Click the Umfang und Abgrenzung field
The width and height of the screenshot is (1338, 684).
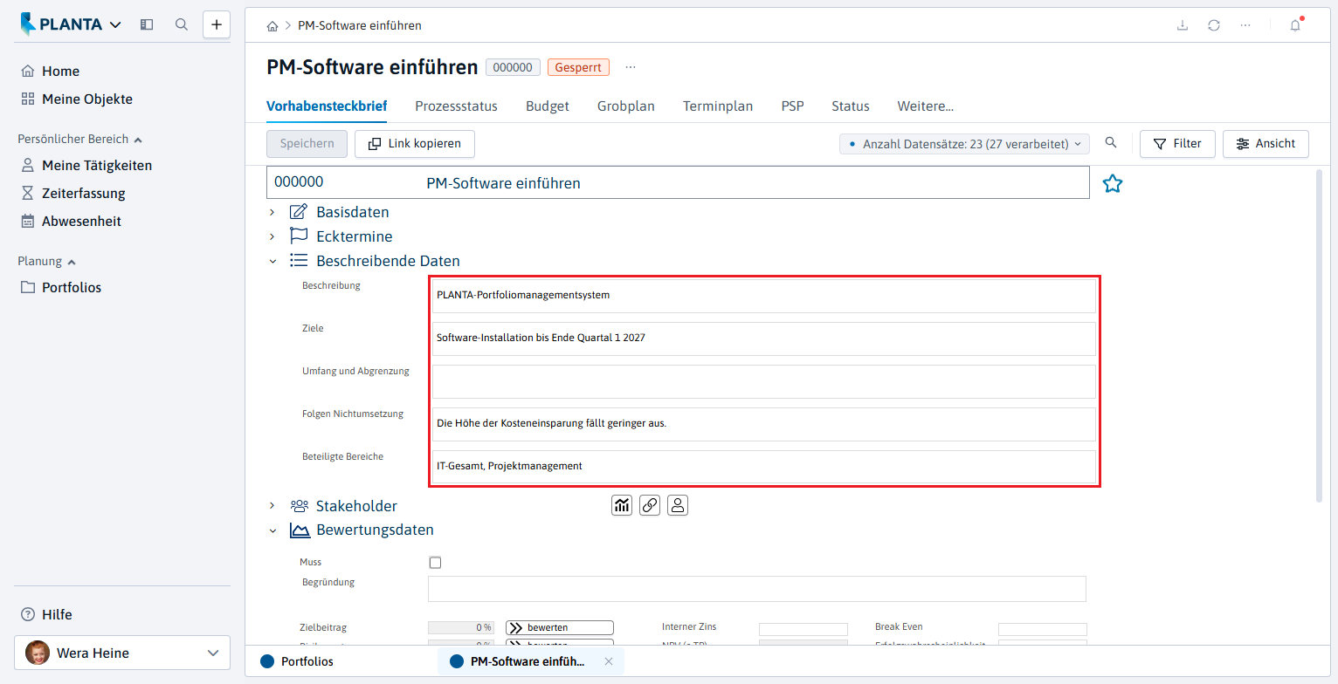[x=763, y=381]
